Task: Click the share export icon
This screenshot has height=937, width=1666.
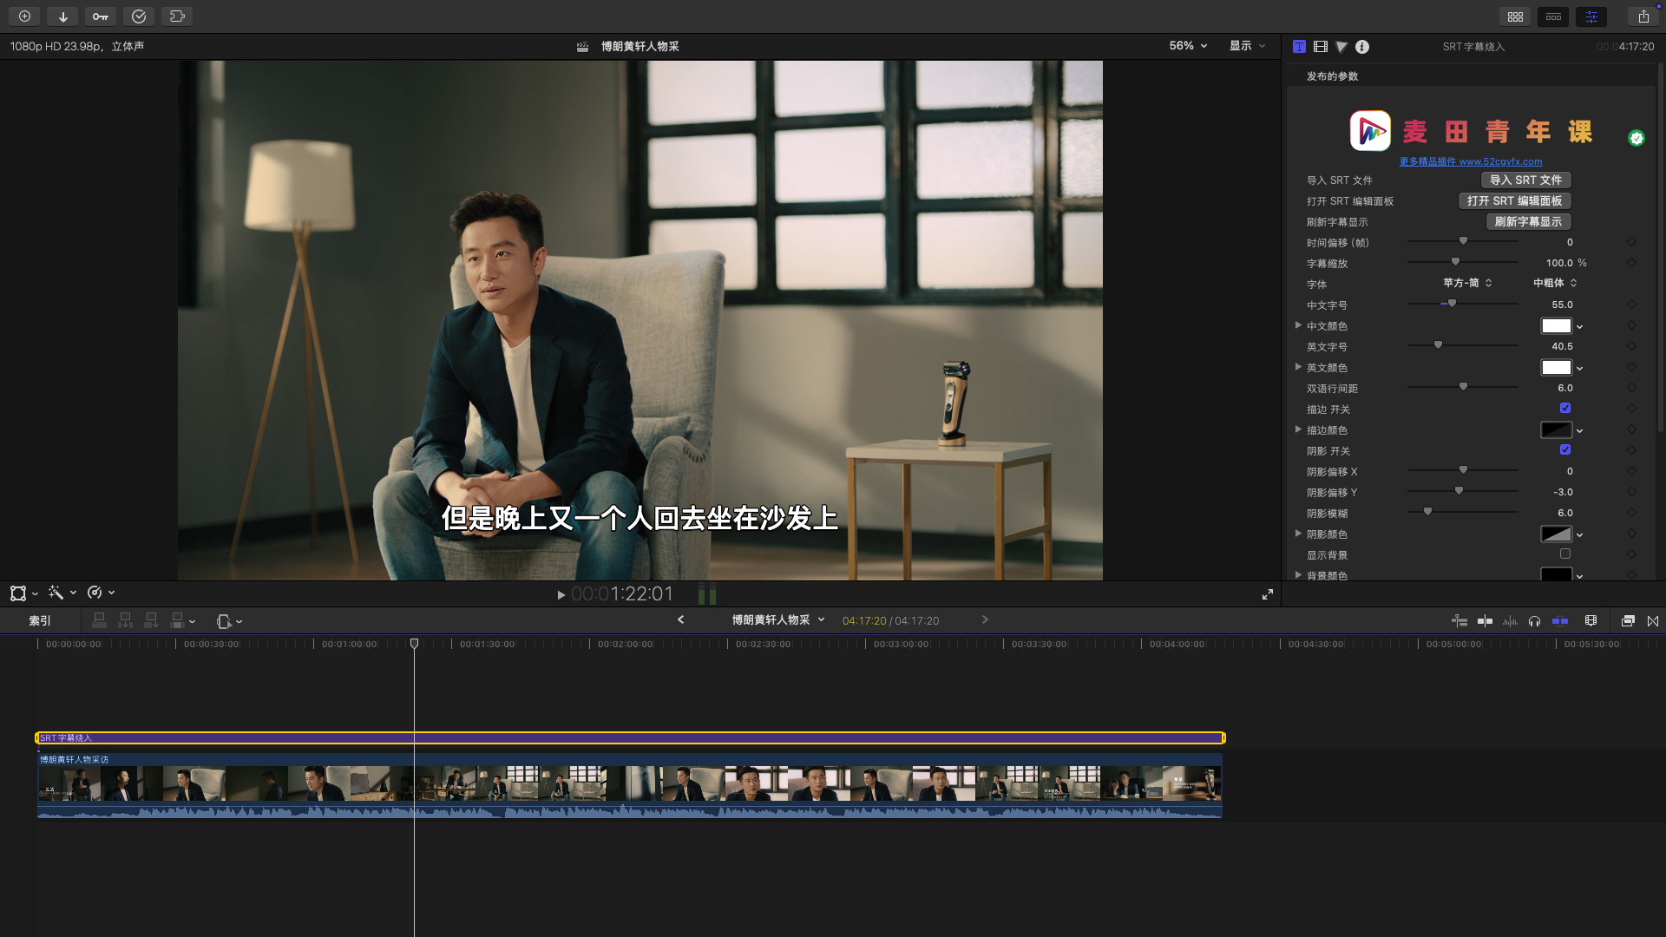Action: (1643, 16)
